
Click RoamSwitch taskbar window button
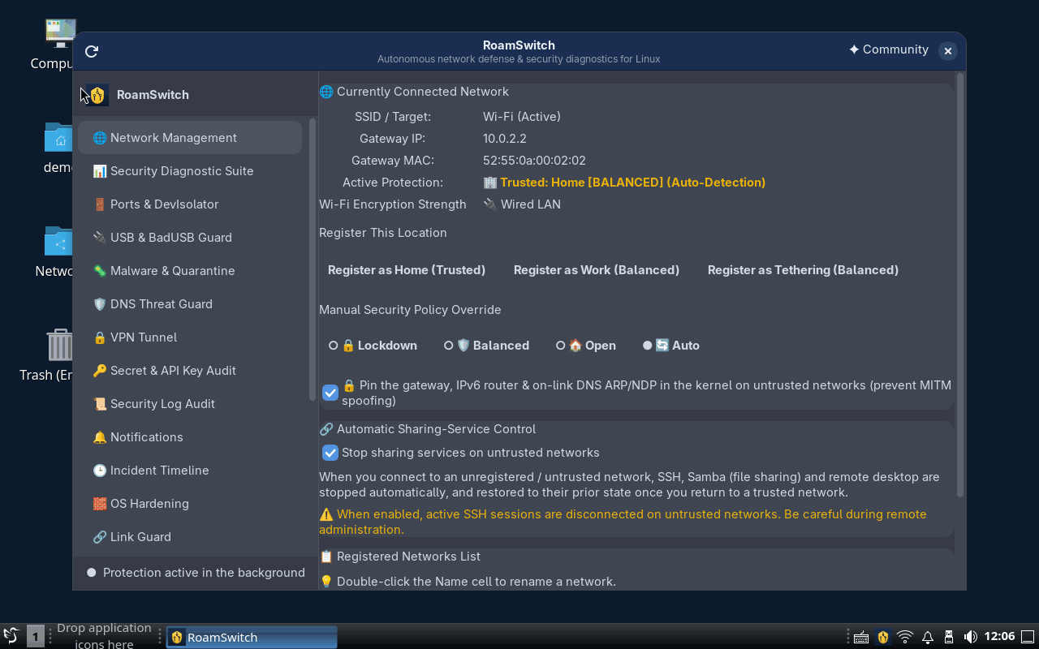click(x=252, y=637)
